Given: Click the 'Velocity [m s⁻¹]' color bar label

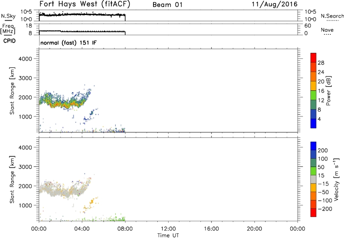Looking at the screenshot, I should pyautogui.click(x=336, y=179).
